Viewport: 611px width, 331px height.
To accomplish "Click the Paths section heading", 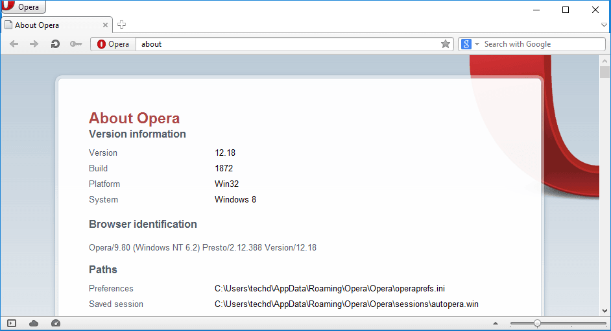I will (103, 269).
